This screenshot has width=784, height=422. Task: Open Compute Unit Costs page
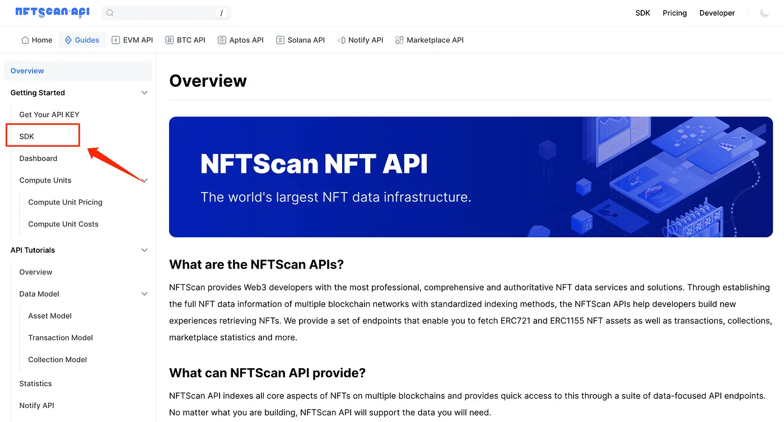pyautogui.click(x=63, y=224)
